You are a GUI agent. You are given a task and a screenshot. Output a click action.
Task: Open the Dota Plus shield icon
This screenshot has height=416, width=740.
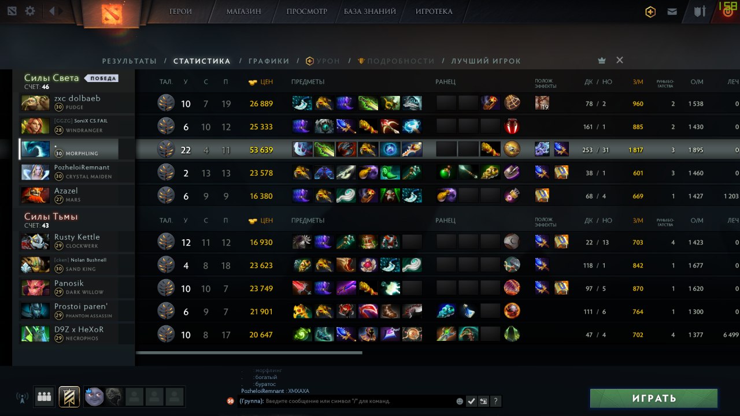pos(650,12)
